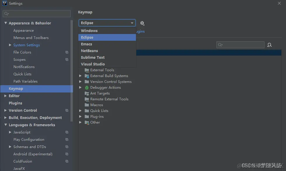Focus the keymap action search field

click(240, 45)
